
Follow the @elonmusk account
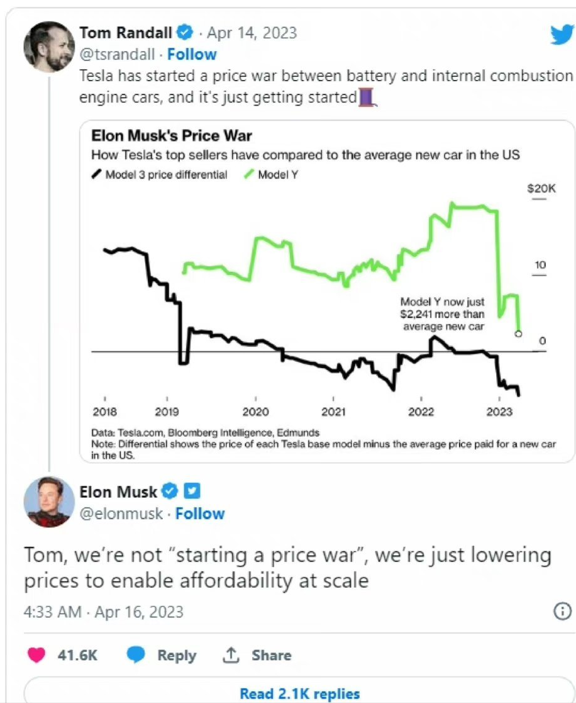click(200, 514)
